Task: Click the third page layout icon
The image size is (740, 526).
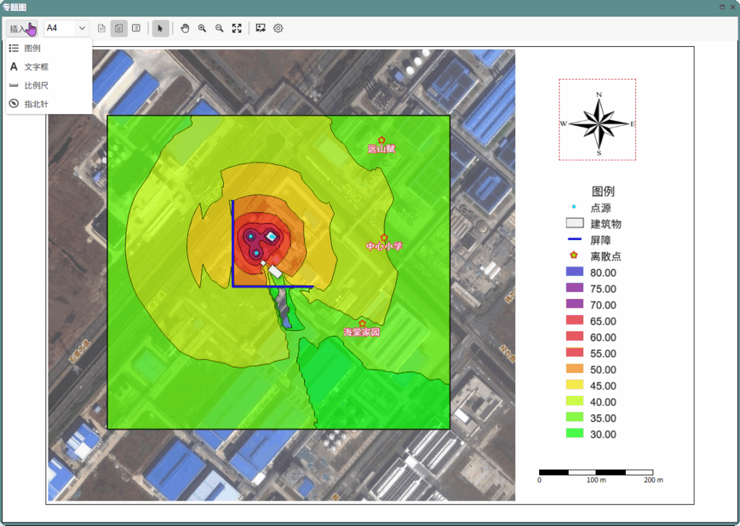Action: 137,28
